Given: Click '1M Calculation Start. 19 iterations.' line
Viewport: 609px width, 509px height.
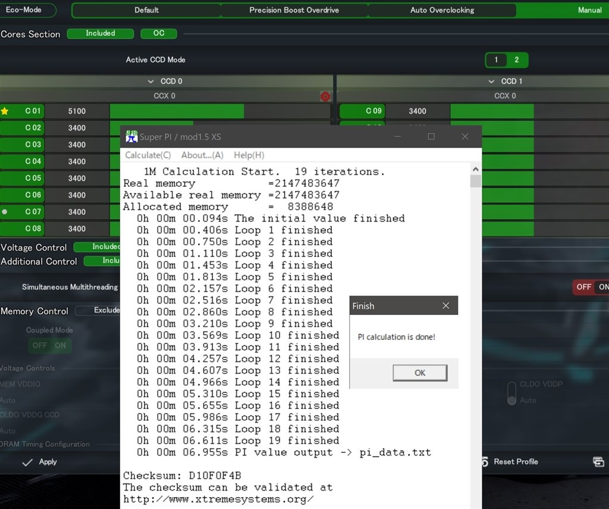Looking at the screenshot, I should click(x=264, y=171).
